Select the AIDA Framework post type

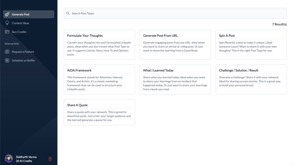(99, 80)
